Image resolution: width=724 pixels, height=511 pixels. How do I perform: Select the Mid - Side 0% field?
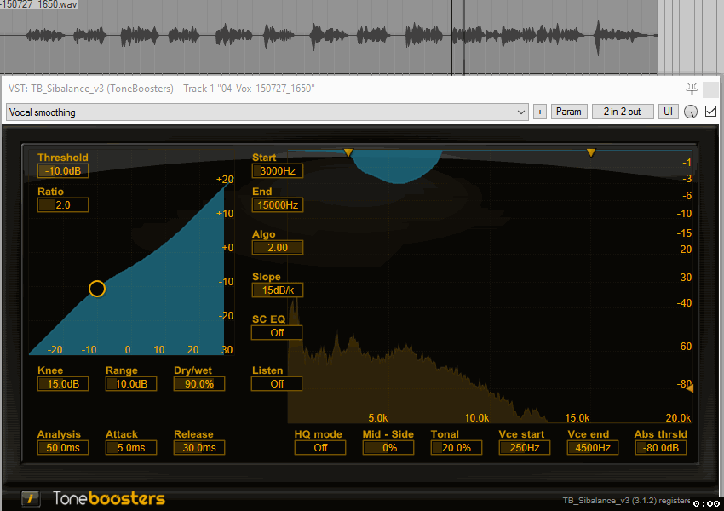(x=388, y=448)
